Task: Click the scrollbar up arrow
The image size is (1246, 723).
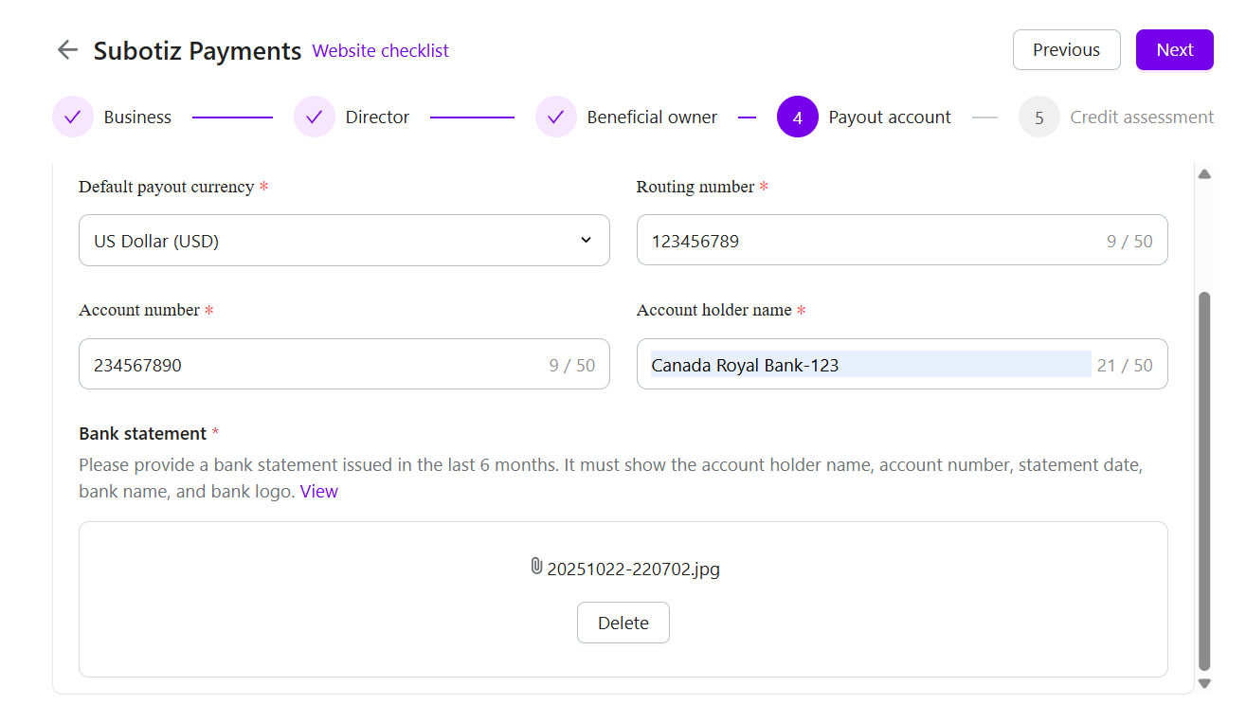Action: (x=1204, y=174)
